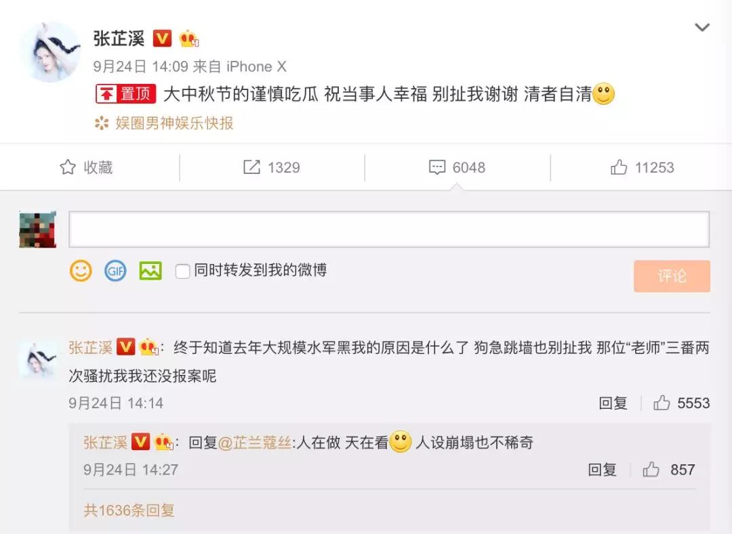Click the repost icon showing 1329
The height and width of the screenshot is (534, 732).
point(251,167)
